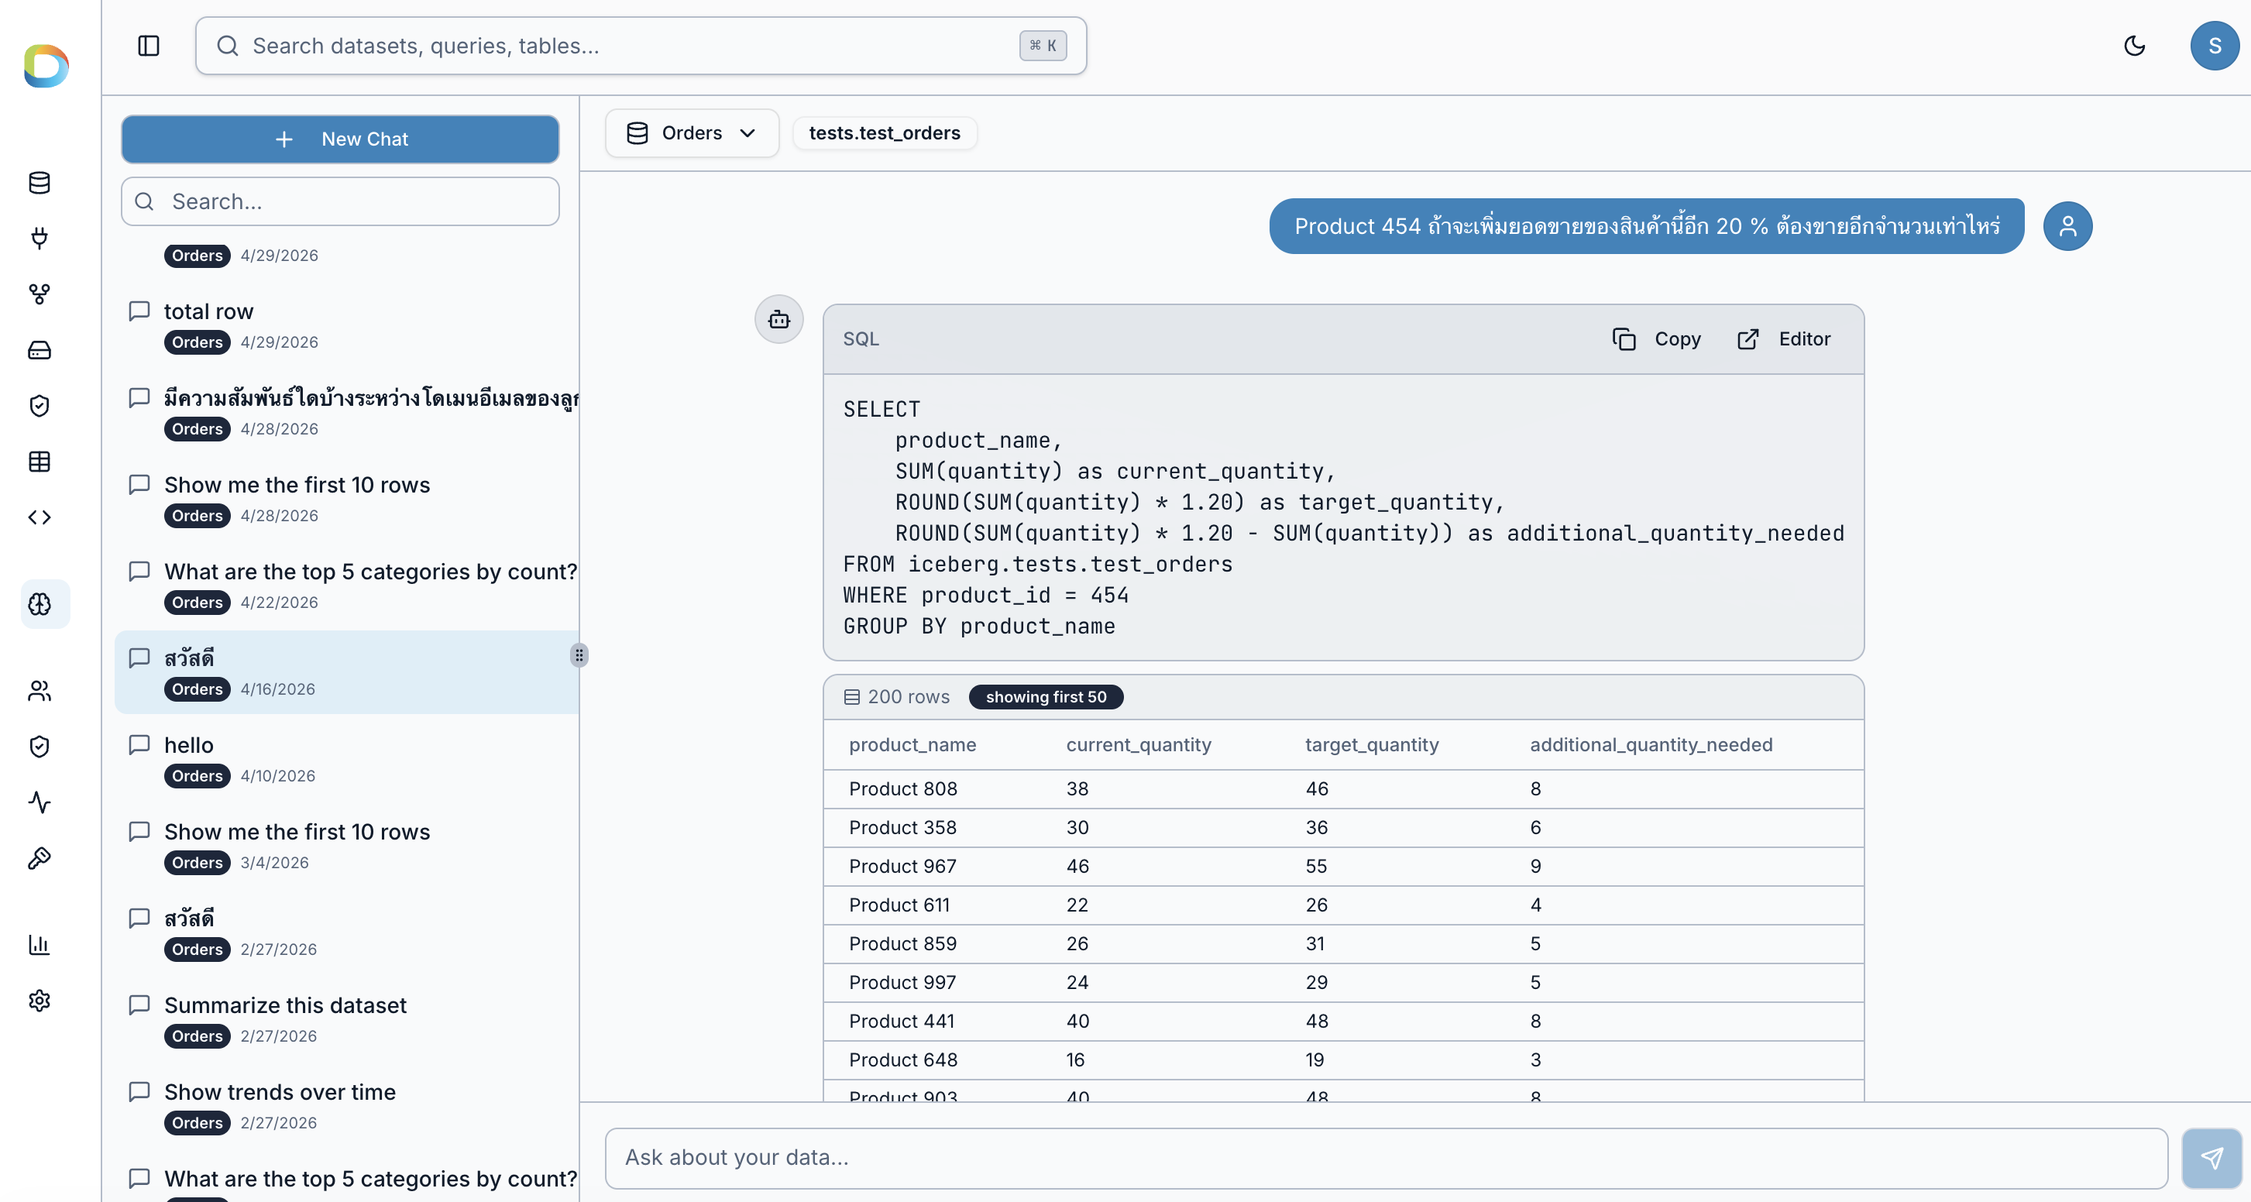This screenshot has width=2251, height=1202.
Task: Click the sidebar resize grip handle
Action: [579, 655]
